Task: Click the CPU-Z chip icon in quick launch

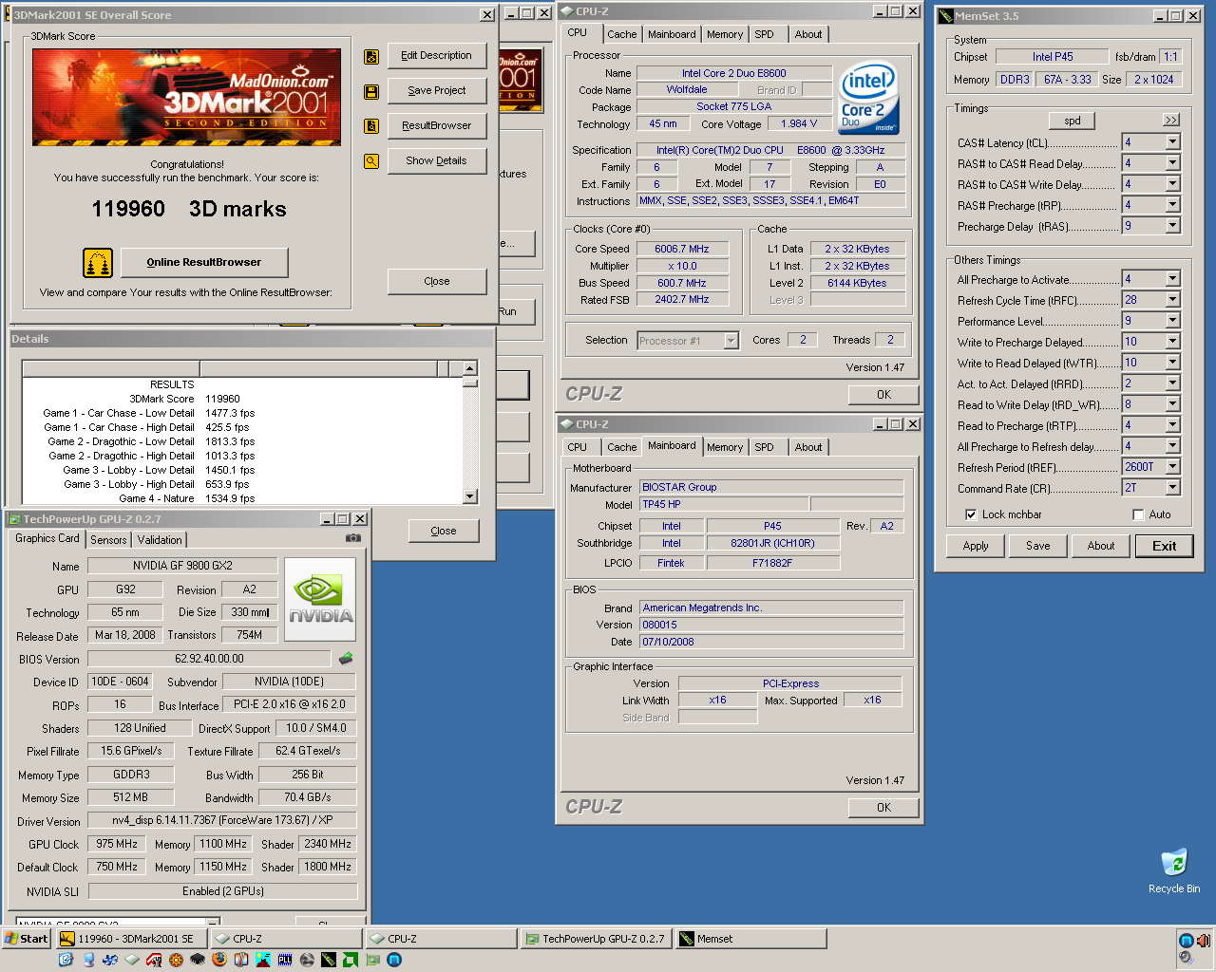Action: coord(132,960)
